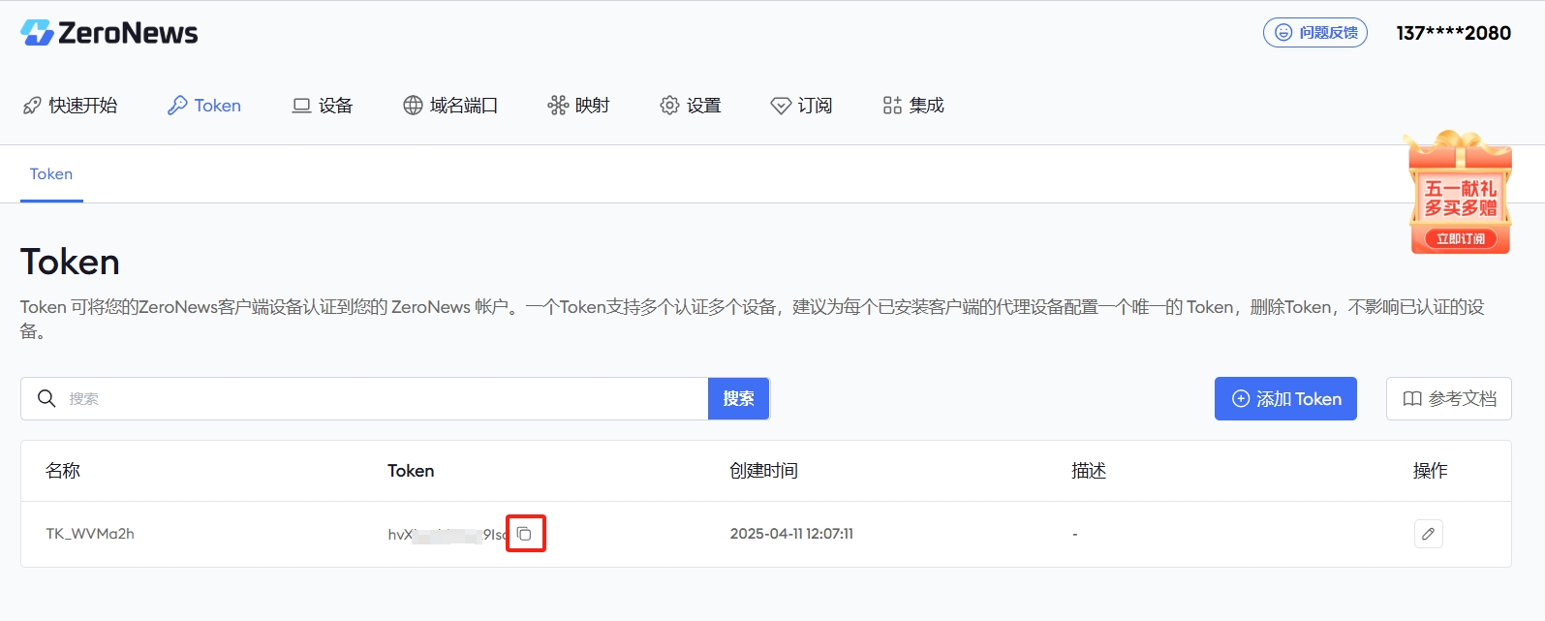Viewport: 1545px width, 621px height.
Task: Click the 五一献礼 立即订阅 promo banner
Action: tap(1460, 193)
